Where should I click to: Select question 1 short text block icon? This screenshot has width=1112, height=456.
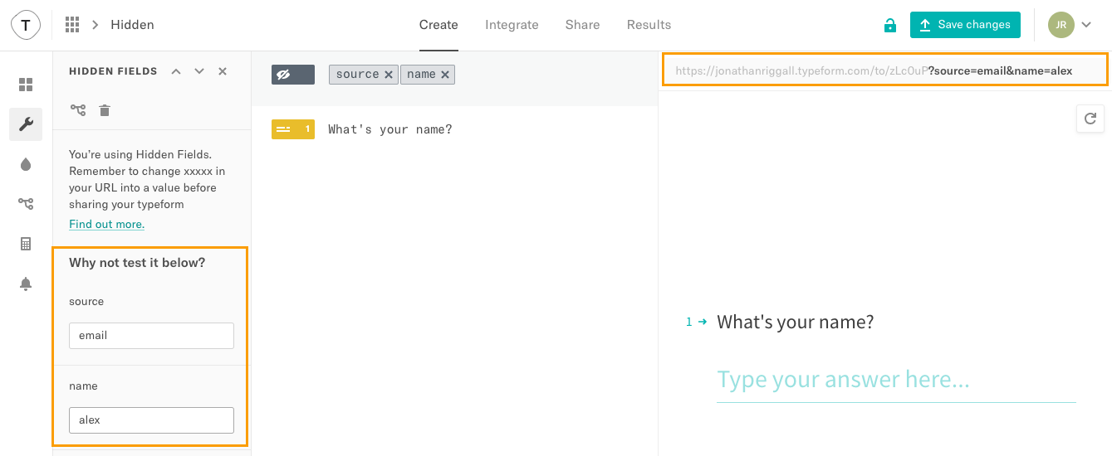pos(293,129)
